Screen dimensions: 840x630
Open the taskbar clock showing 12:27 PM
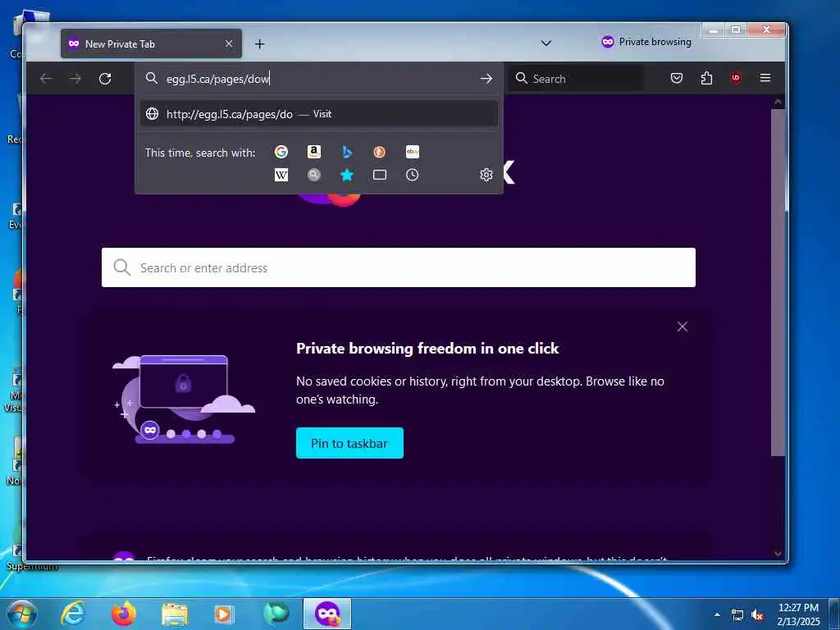click(x=798, y=614)
